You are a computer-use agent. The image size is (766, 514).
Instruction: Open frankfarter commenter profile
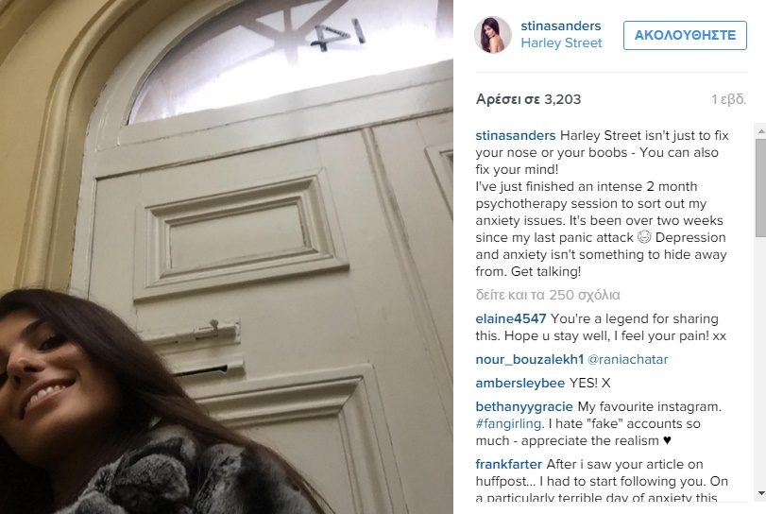tap(508, 464)
